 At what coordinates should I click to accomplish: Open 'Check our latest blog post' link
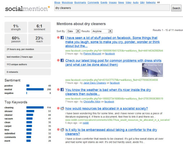[x=113, y=63]
